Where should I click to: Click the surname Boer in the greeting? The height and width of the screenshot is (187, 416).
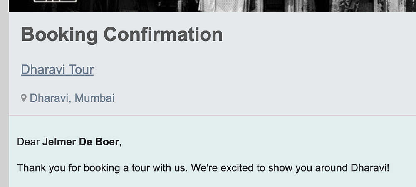[107, 142]
